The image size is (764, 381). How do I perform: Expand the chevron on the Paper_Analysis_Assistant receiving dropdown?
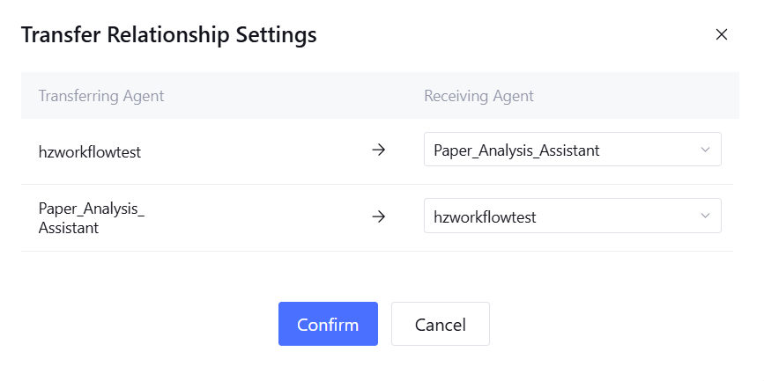point(705,150)
